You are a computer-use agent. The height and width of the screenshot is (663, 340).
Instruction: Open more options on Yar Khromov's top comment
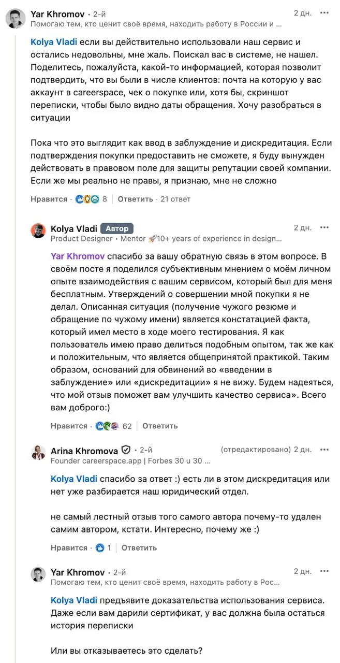tap(324, 13)
